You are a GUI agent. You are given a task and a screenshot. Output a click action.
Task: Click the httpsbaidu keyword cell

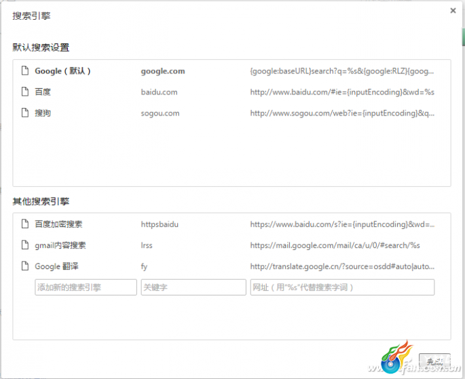[x=160, y=224]
